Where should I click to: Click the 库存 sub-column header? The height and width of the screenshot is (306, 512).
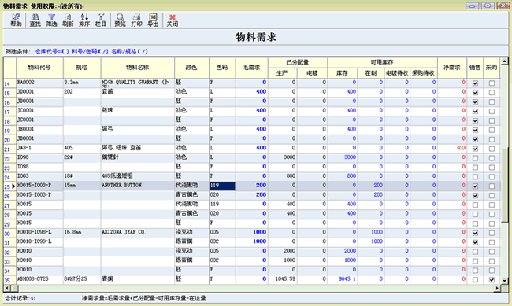(342, 73)
